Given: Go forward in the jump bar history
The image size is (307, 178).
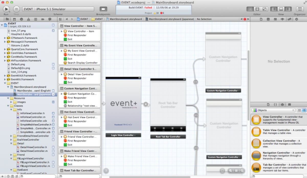Looking at the screenshot, I should [72, 19].
